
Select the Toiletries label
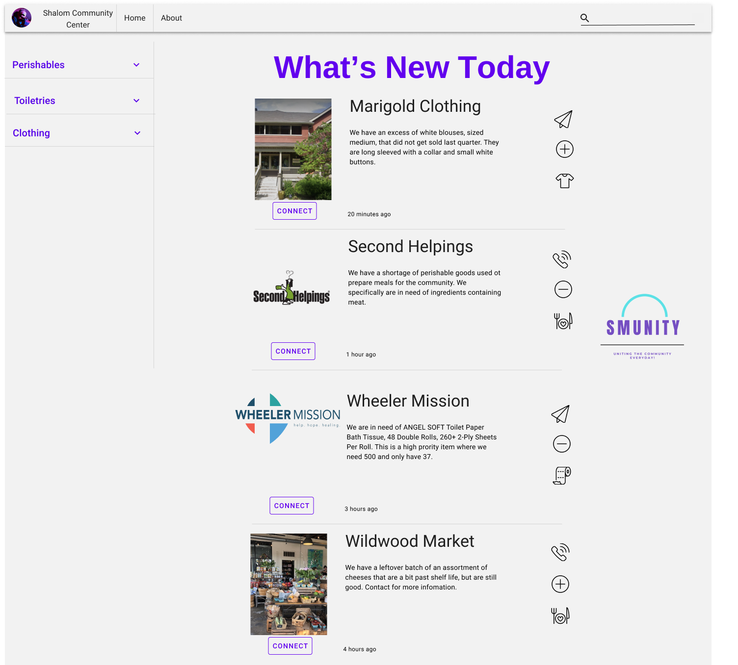35,101
